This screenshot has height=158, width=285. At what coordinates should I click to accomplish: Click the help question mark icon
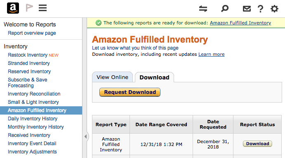(x=261, y=9)
